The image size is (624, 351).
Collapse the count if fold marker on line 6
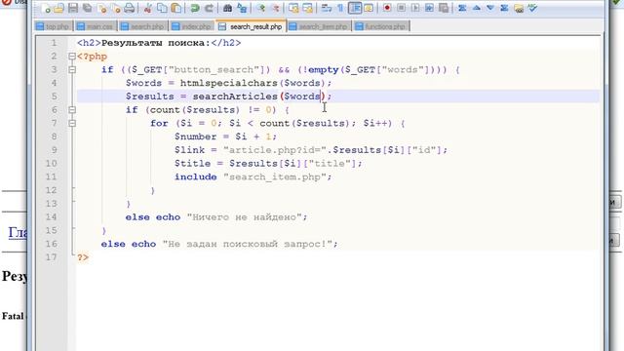[x=72, y=110]
